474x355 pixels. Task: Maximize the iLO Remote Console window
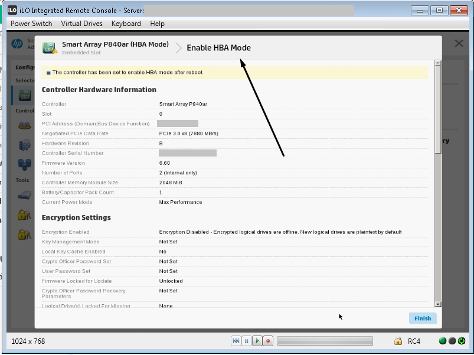[439, 11]
